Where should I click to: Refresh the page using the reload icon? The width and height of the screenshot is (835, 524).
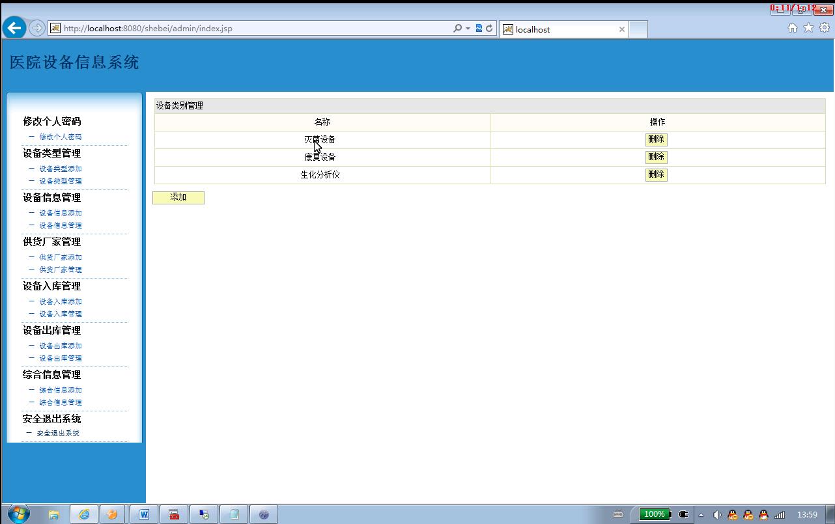[x=489, y=28]
